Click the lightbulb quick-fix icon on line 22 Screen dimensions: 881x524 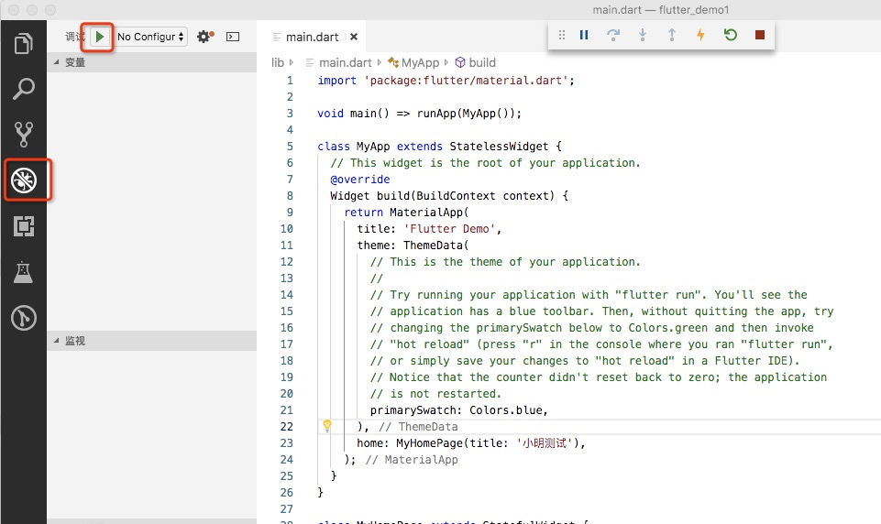tap(327, 425)
